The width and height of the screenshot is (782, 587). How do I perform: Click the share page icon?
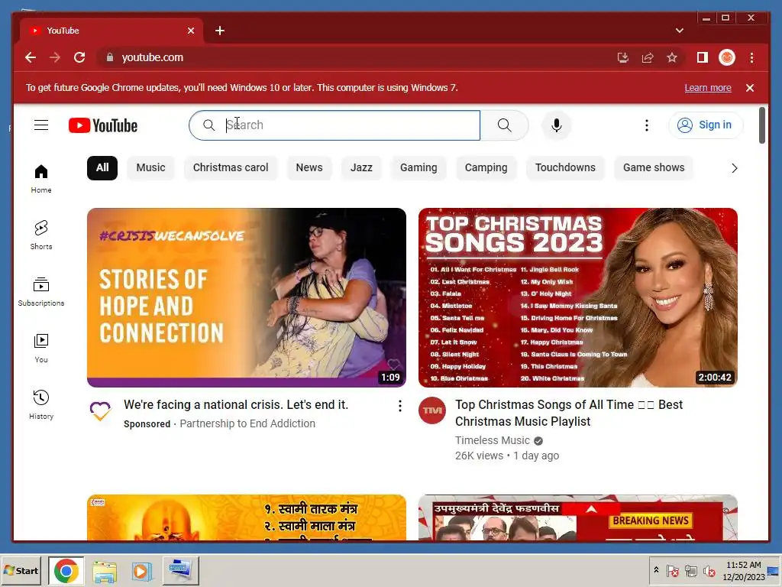pos(648,57)
